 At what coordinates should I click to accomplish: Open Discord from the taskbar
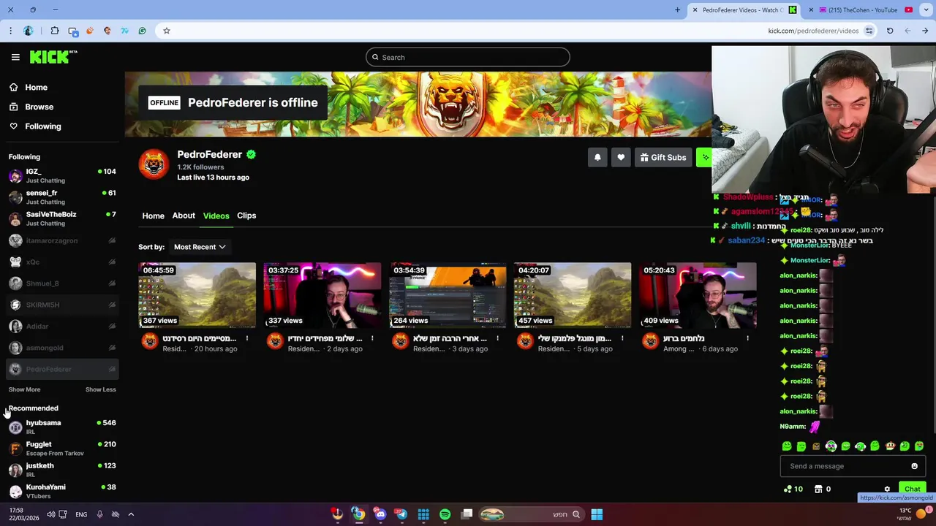pyautogui.click(x=380, y=514)
